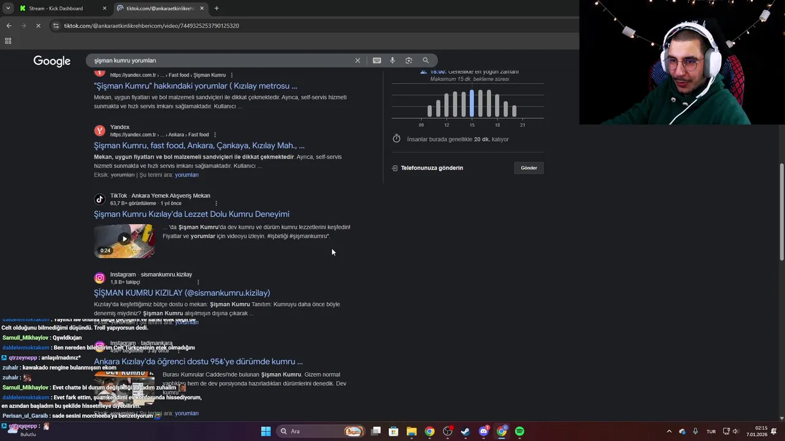Open 'Şişman Kumru Kızılay'da Lezzet Dolu' result
The height and width of the screenshot is (441, 785).
(191, 214)
